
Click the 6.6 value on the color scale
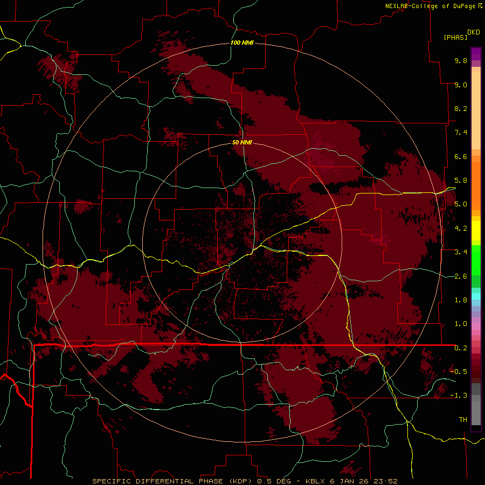coord(461,156)
